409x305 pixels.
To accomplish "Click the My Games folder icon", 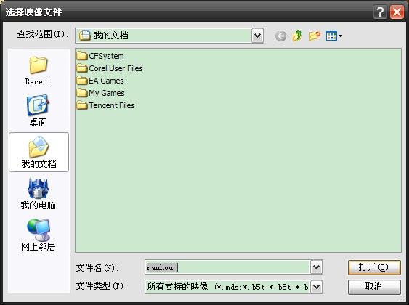I will click(82, 93).
